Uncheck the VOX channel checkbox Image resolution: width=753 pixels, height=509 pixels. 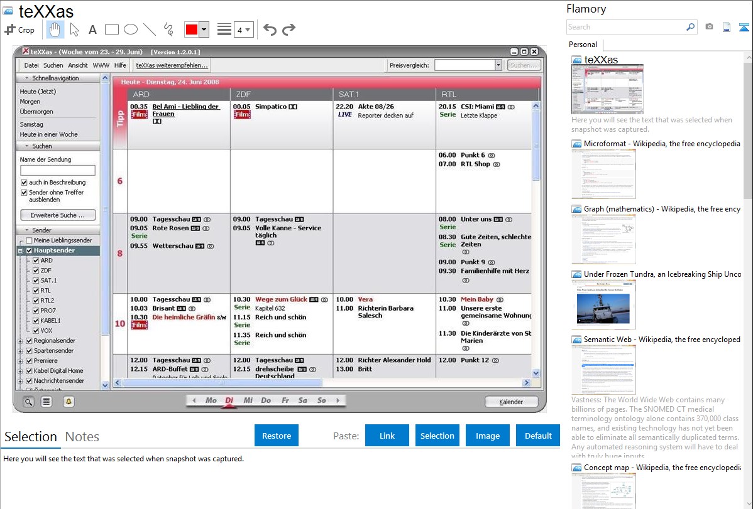point(36,331)
